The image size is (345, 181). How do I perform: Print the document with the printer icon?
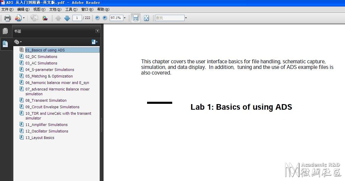click(x=7, y=18)
